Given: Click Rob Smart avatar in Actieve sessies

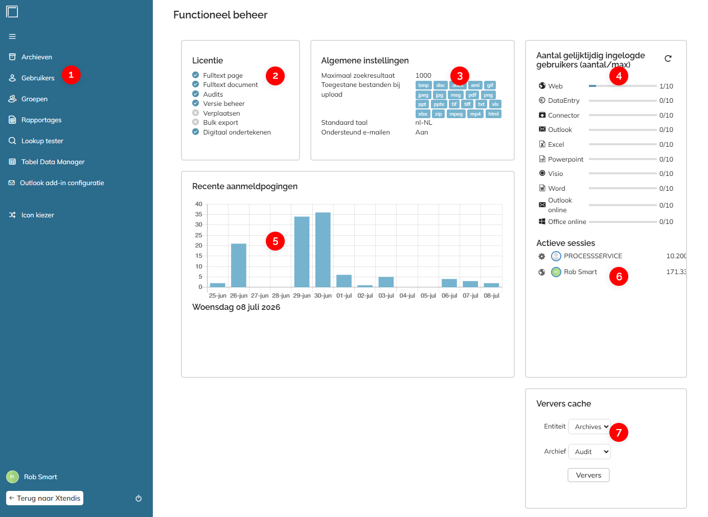Looking at the screenshot, I should click(556, 272).
